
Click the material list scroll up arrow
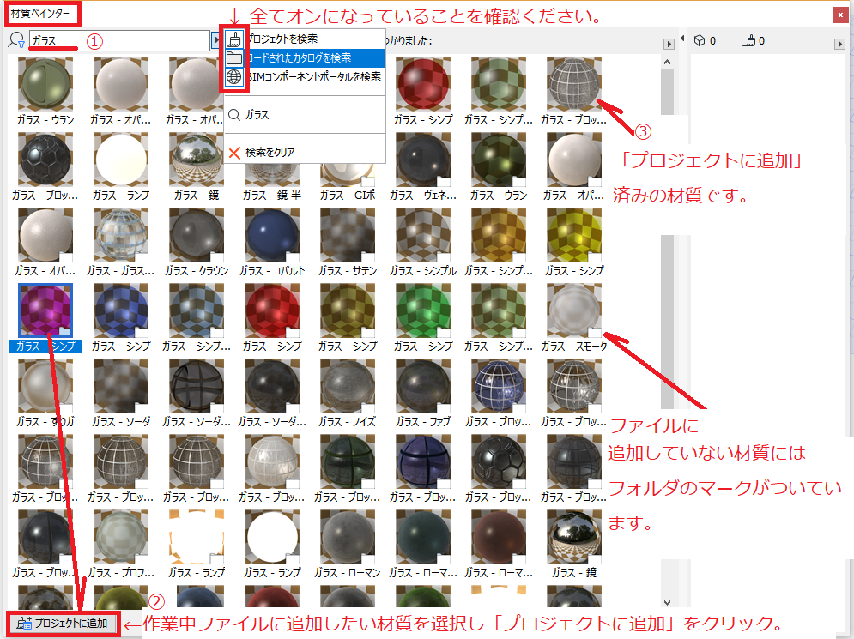(x=667, y=63)
